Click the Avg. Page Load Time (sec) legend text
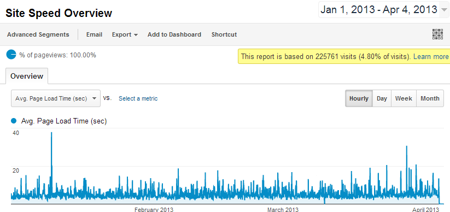The image size is (450, 212). (64, 121)
